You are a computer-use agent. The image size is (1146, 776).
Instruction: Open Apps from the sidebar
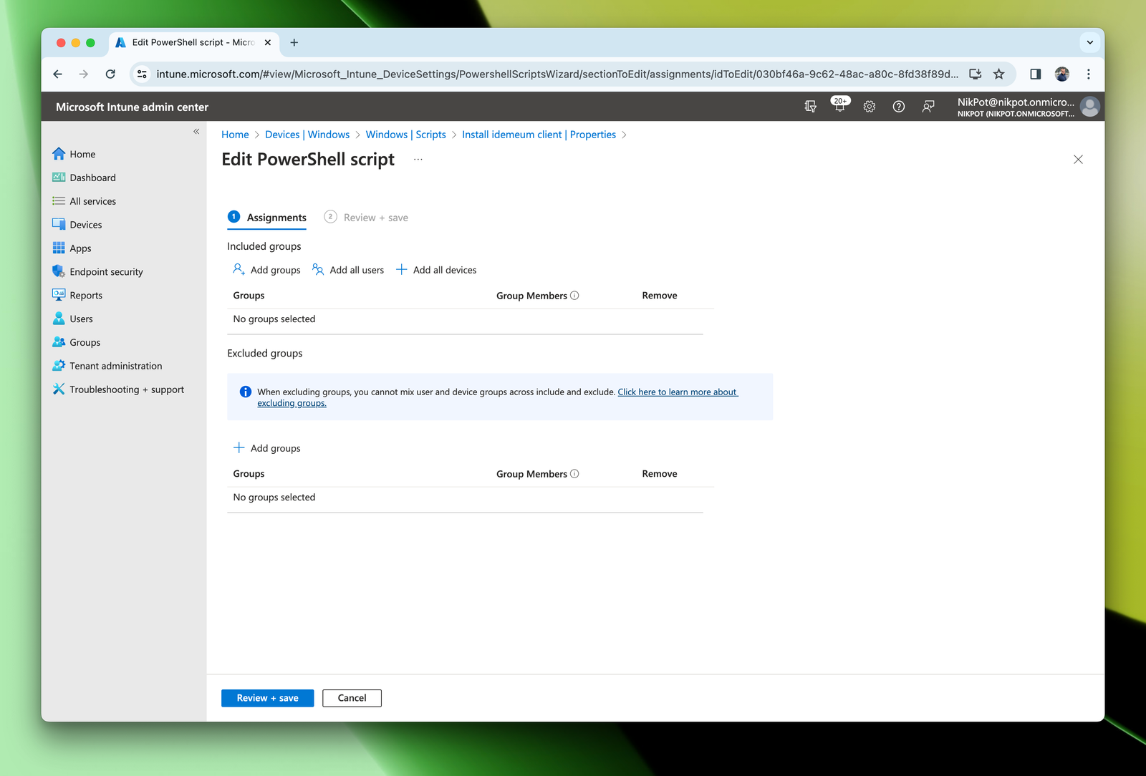[x=80, y=248]
